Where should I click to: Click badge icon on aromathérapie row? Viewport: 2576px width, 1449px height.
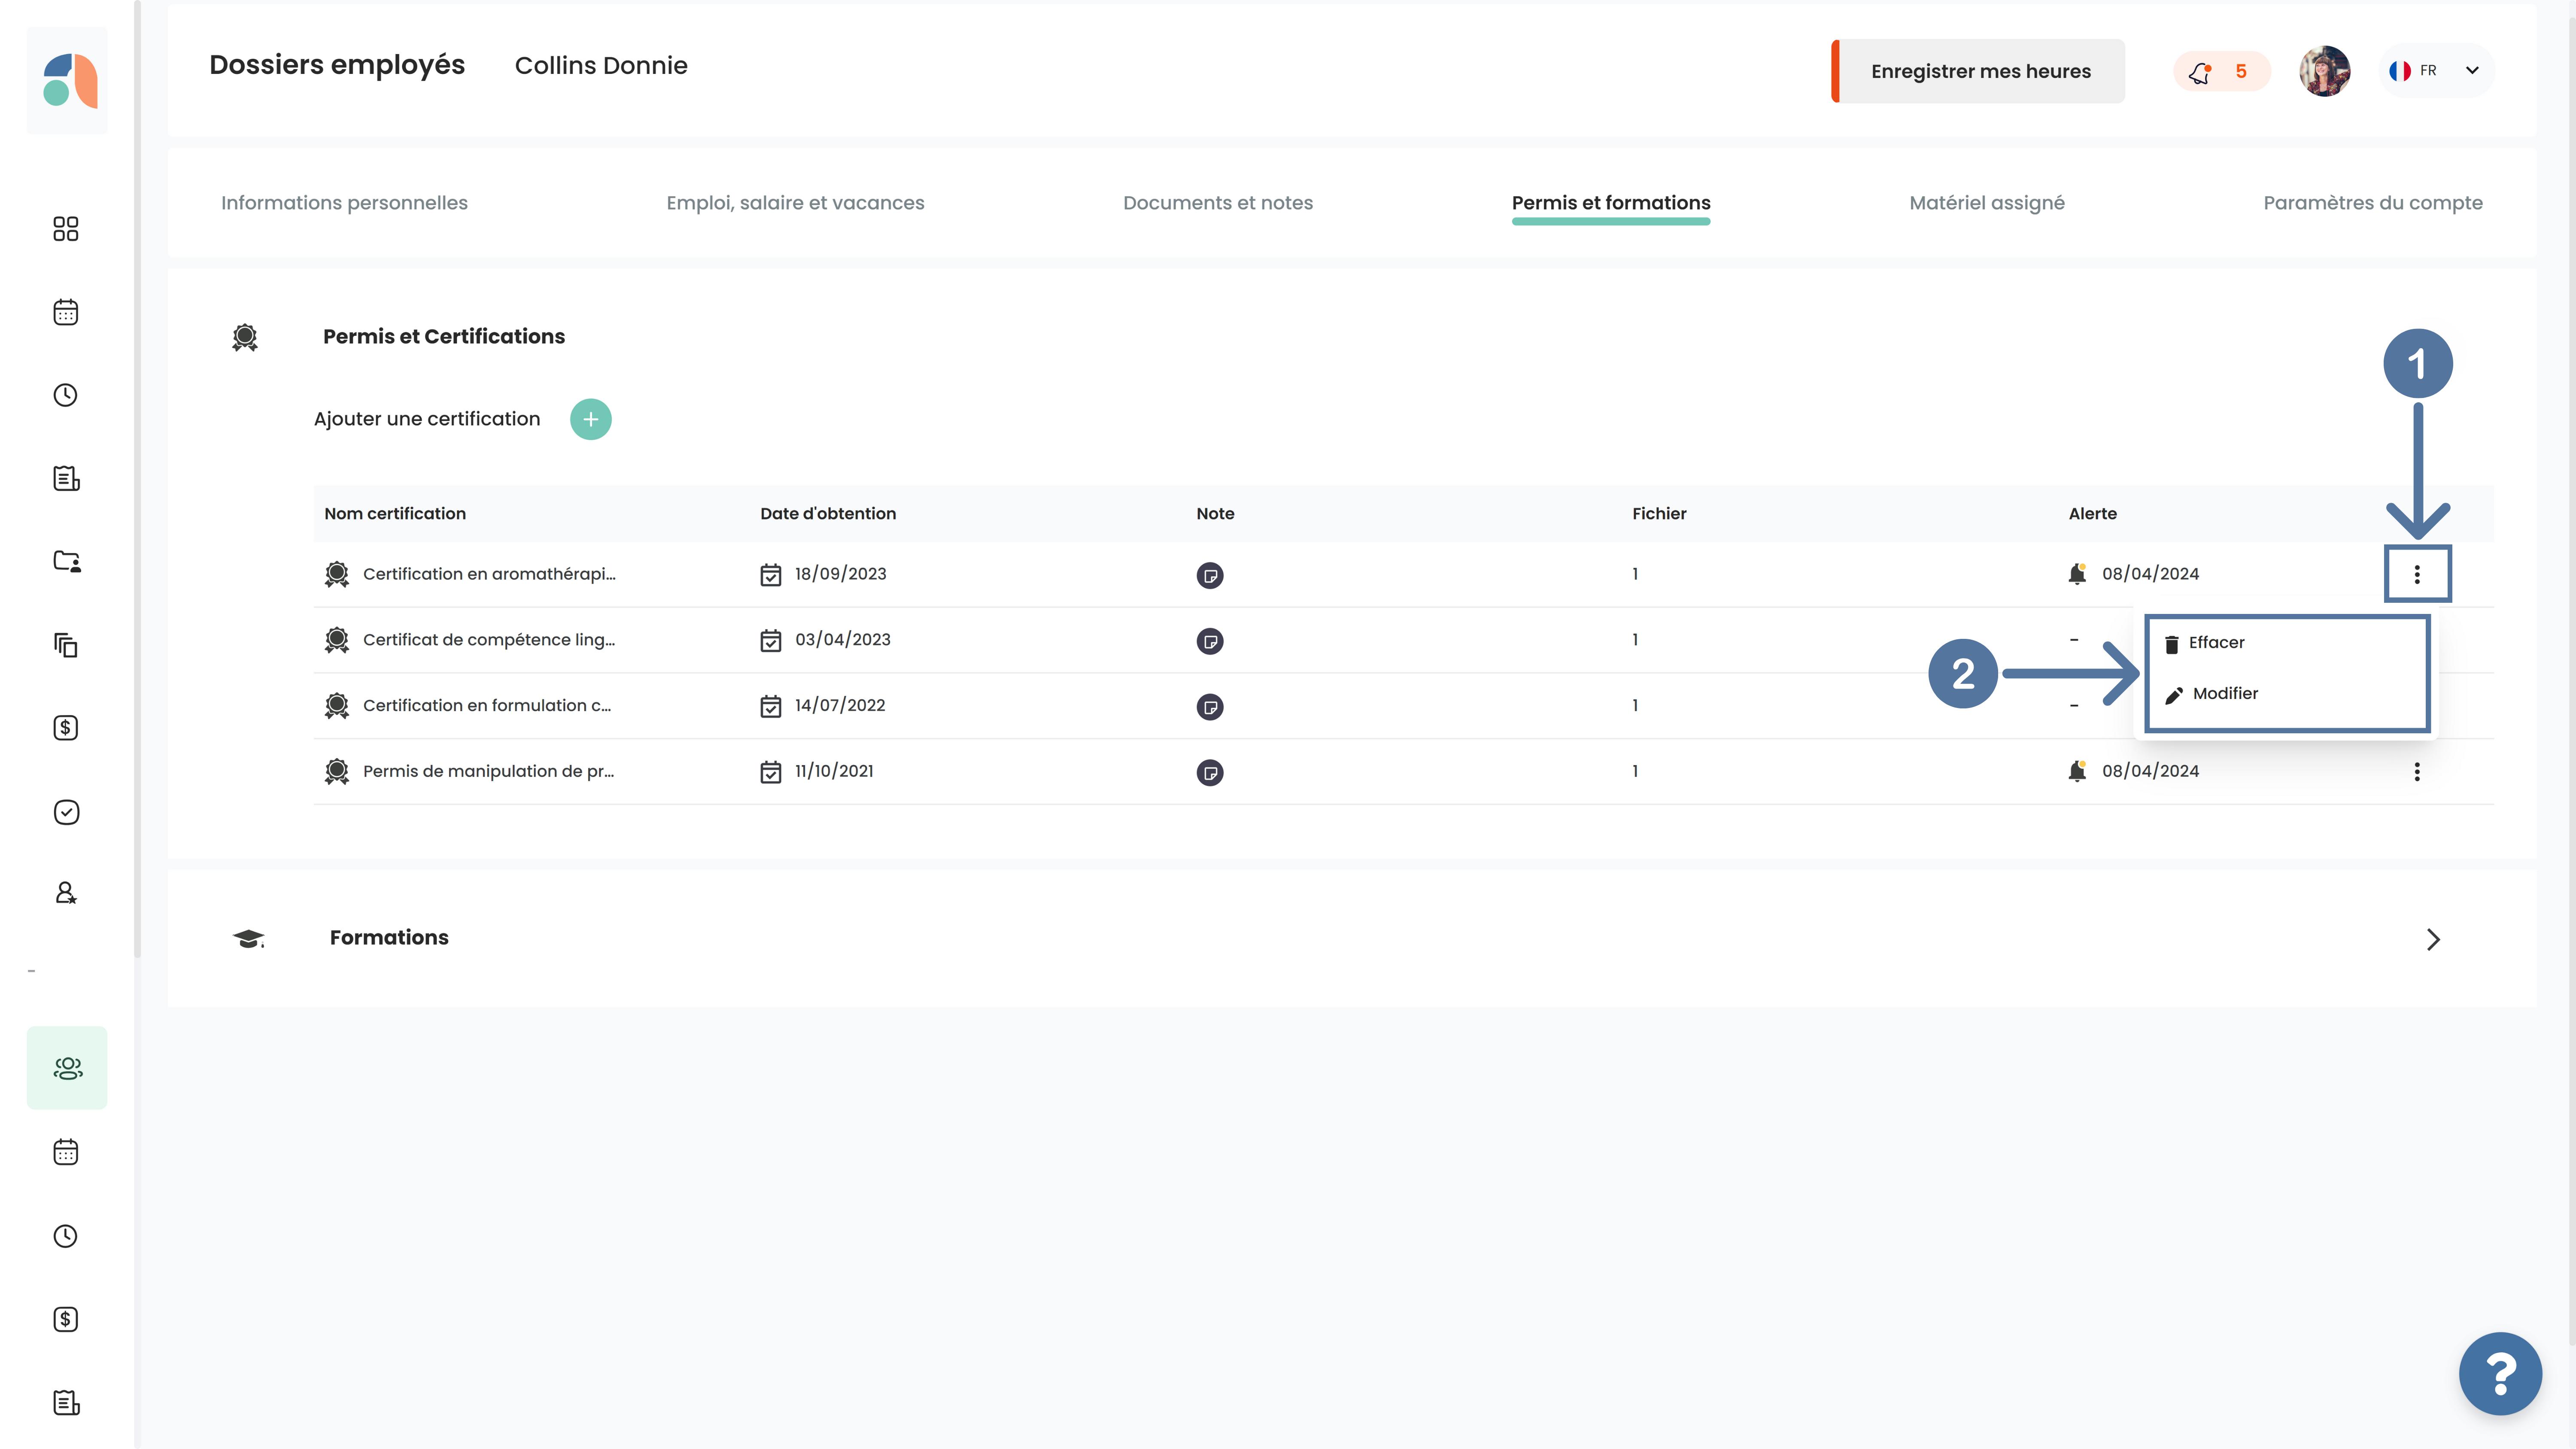click(337, 574)
